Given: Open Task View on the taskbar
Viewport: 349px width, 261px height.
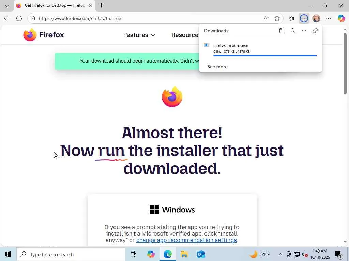Looking at the screenshot, I should pyautogui.click(x=133, y=254).
